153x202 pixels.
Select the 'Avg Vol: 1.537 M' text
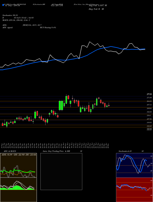pos(98,6)
